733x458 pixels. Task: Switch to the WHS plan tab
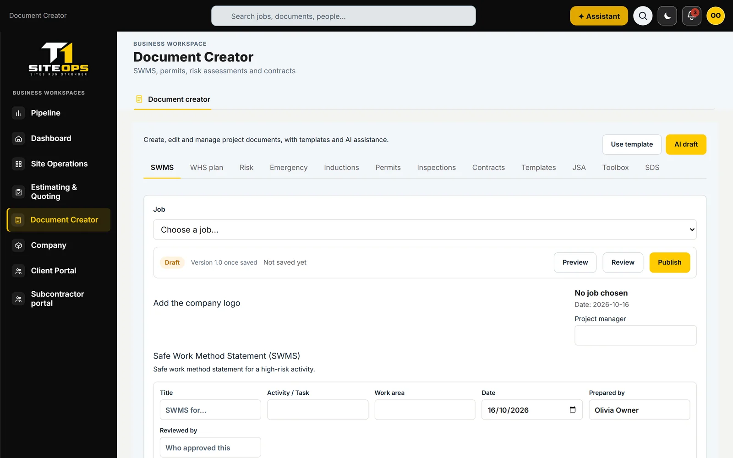click(x=207, y=168)
